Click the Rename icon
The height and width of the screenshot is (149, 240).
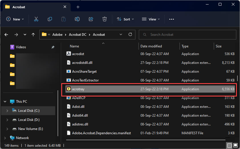tap(77, 19)
